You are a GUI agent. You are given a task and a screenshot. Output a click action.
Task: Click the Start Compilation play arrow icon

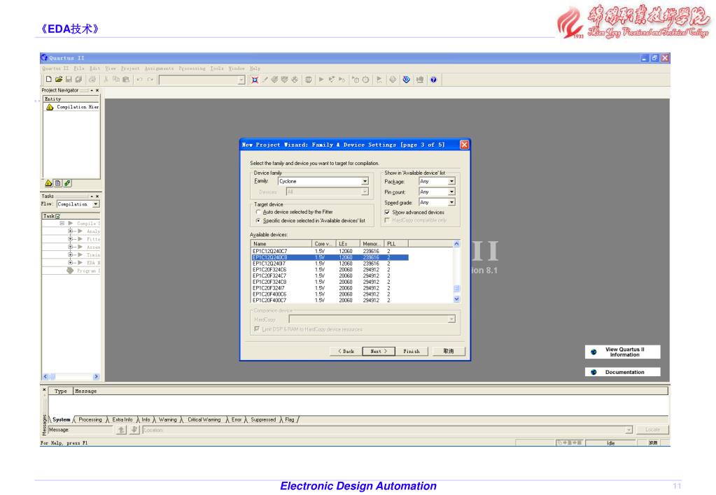coord(321,80)
